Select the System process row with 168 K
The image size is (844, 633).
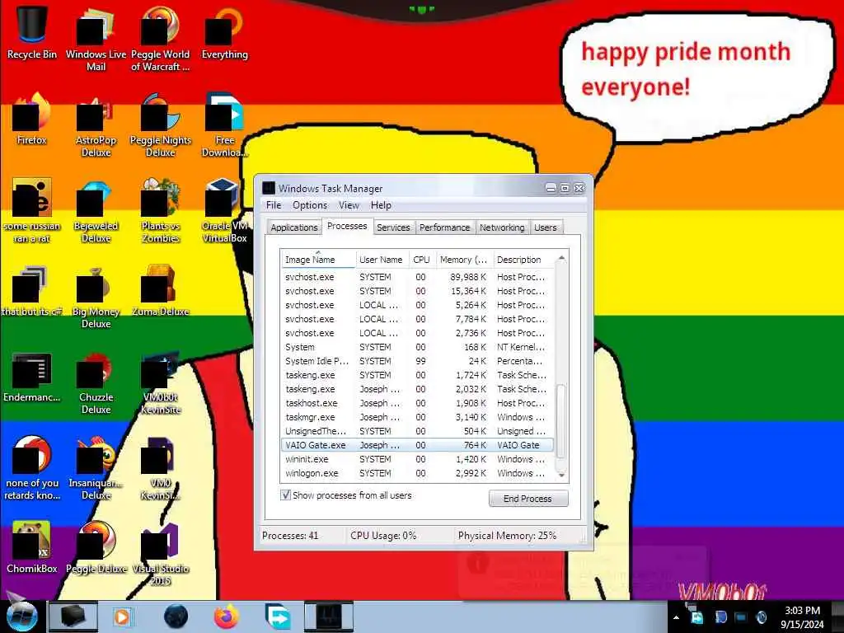click(x=418, y=347)
